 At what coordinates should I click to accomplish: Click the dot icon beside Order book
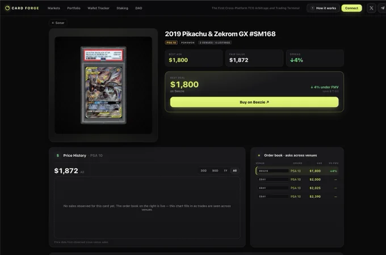[x=259, y=155]
